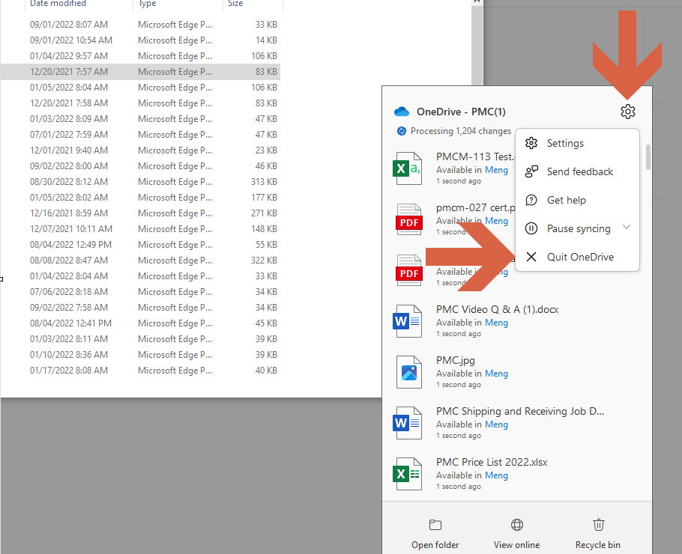Image resolution: width=682 pixels, height=554 pixels.
Task: Select highlighted row 12/20/2021 7:57 AM
Action: click(140, 72)
